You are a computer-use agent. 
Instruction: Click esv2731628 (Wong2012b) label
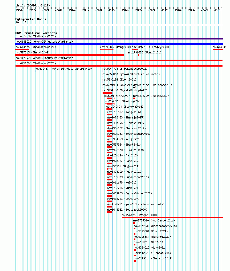[x=144, y=52]
